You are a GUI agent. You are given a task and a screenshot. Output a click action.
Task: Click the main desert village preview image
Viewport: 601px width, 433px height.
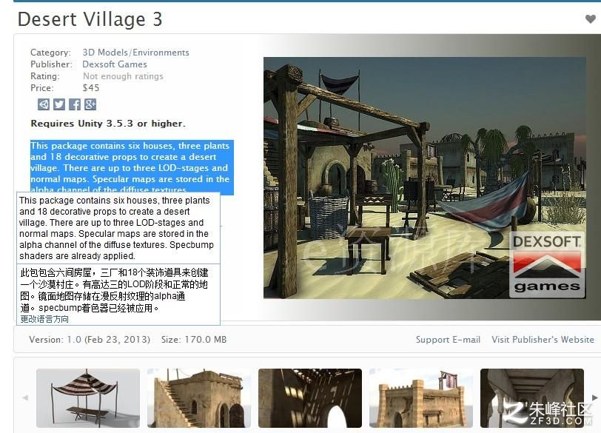pos(425,178)
